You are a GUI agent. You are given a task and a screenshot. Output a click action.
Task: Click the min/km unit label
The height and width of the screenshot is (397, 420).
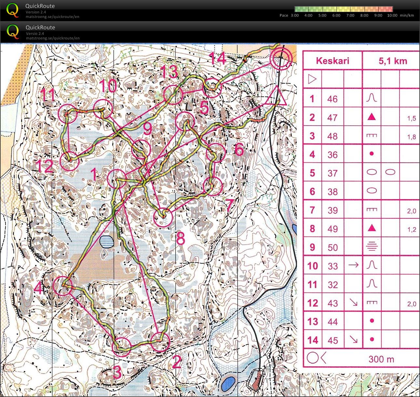(407, 15)
